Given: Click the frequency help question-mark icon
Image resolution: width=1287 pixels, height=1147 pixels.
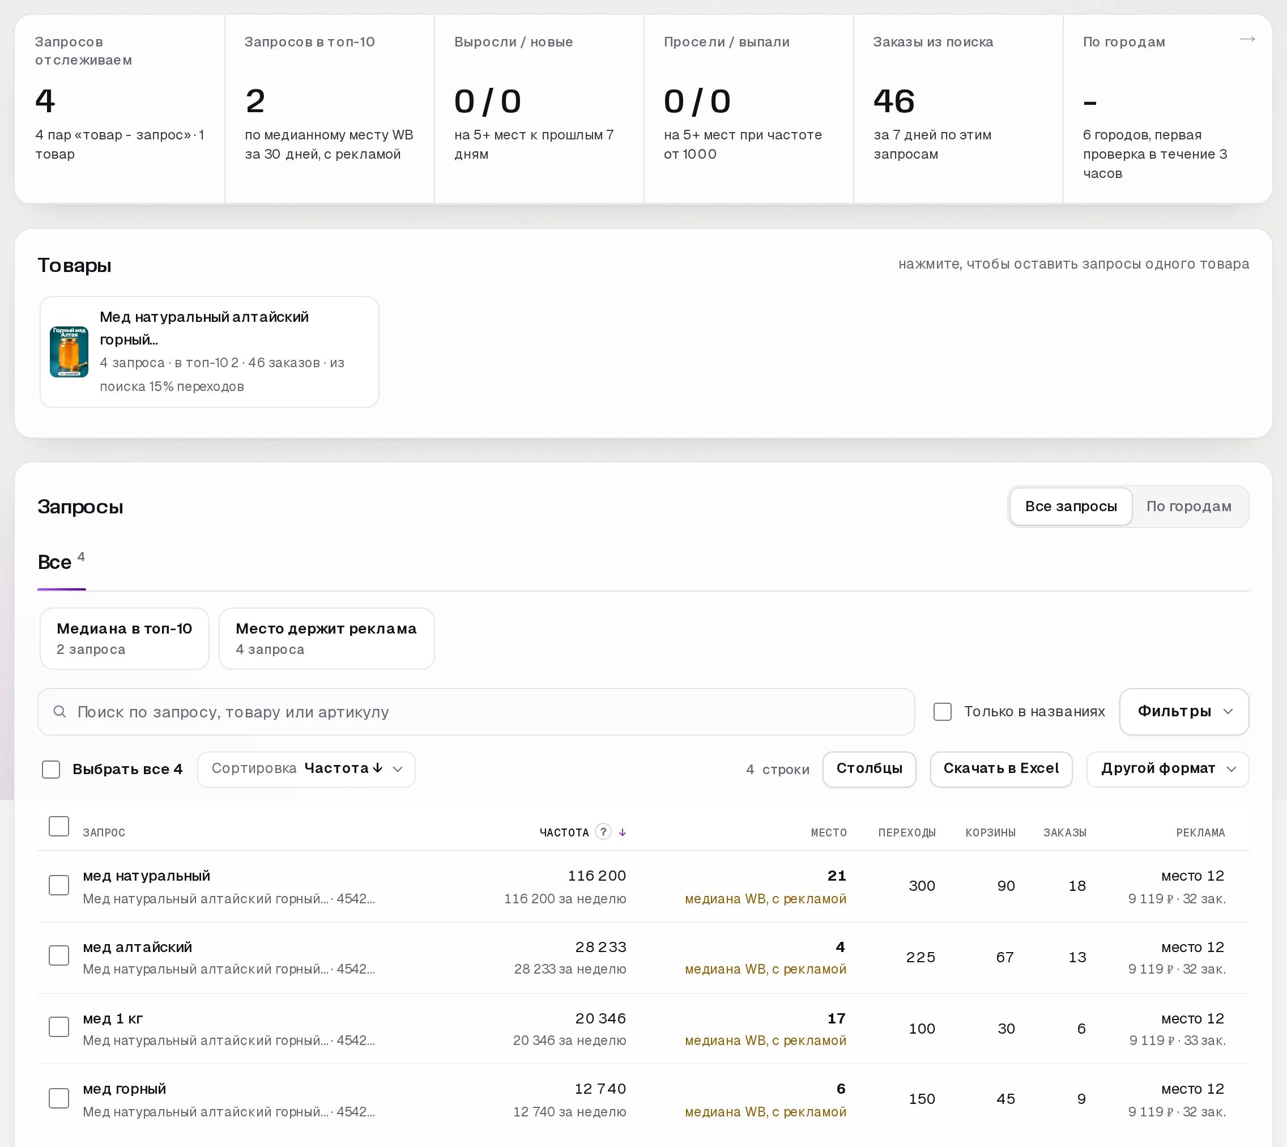Looking at the screenshot, I should pyautogui.click(x=603, y=832).
